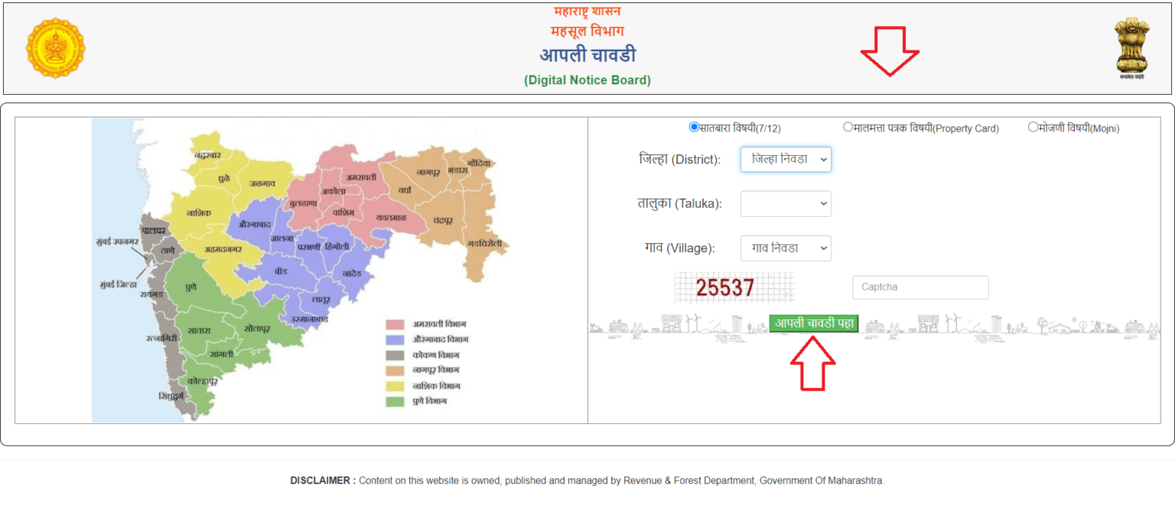
Task: Click the आपली चावडी पहा button
Action: [x=813, y=323]
